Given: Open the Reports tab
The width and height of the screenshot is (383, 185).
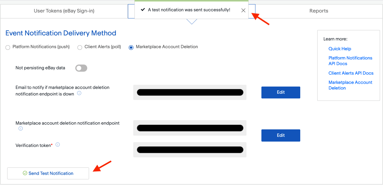Looking at the screenshot, I should click(318, 11).
